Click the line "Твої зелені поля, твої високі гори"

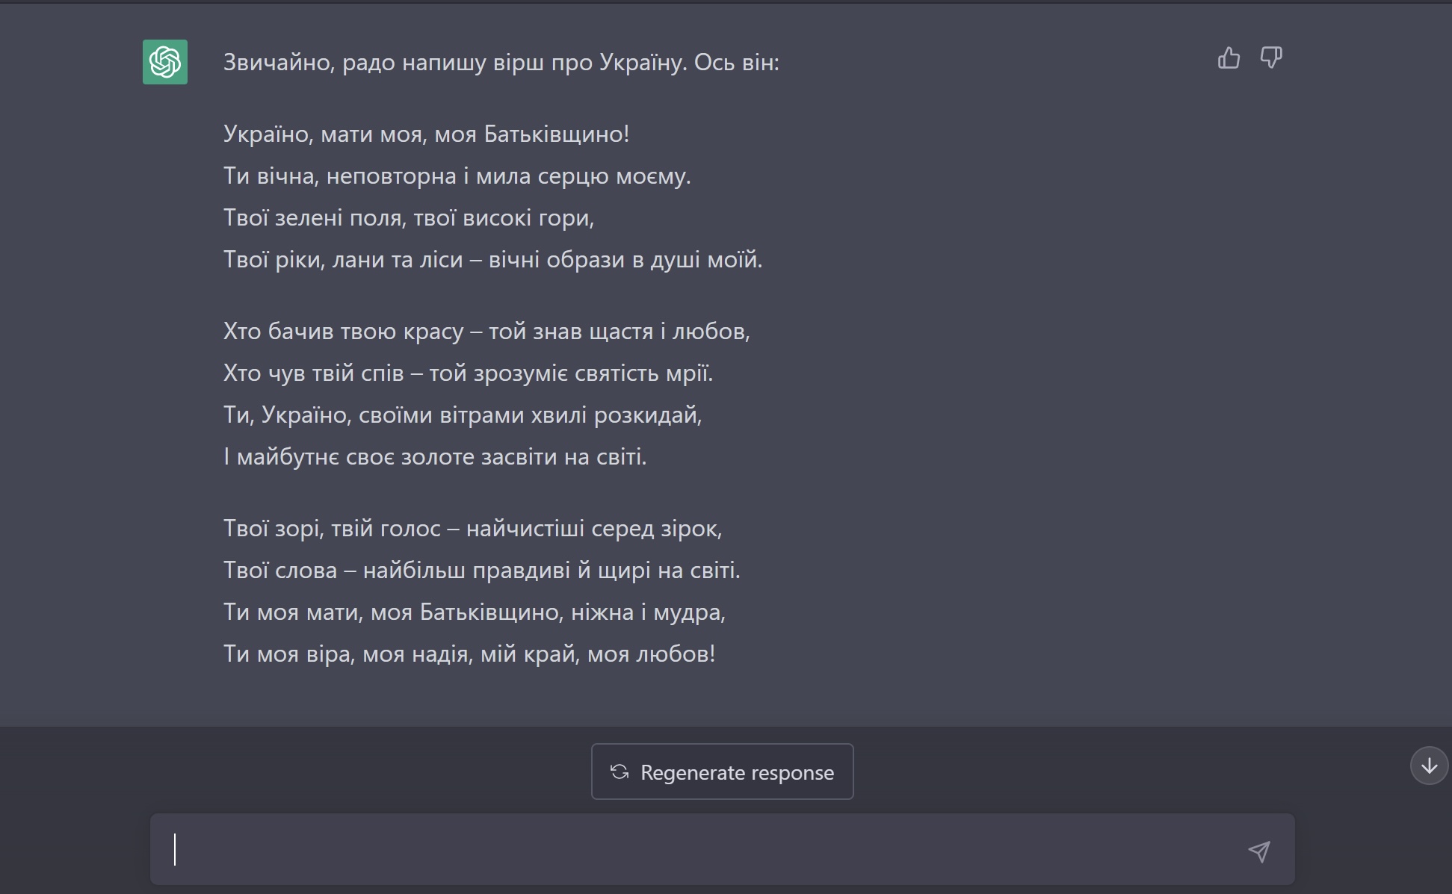(409, 218)
